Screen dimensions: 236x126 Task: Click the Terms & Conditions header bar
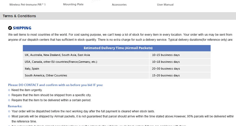(118, 16)
